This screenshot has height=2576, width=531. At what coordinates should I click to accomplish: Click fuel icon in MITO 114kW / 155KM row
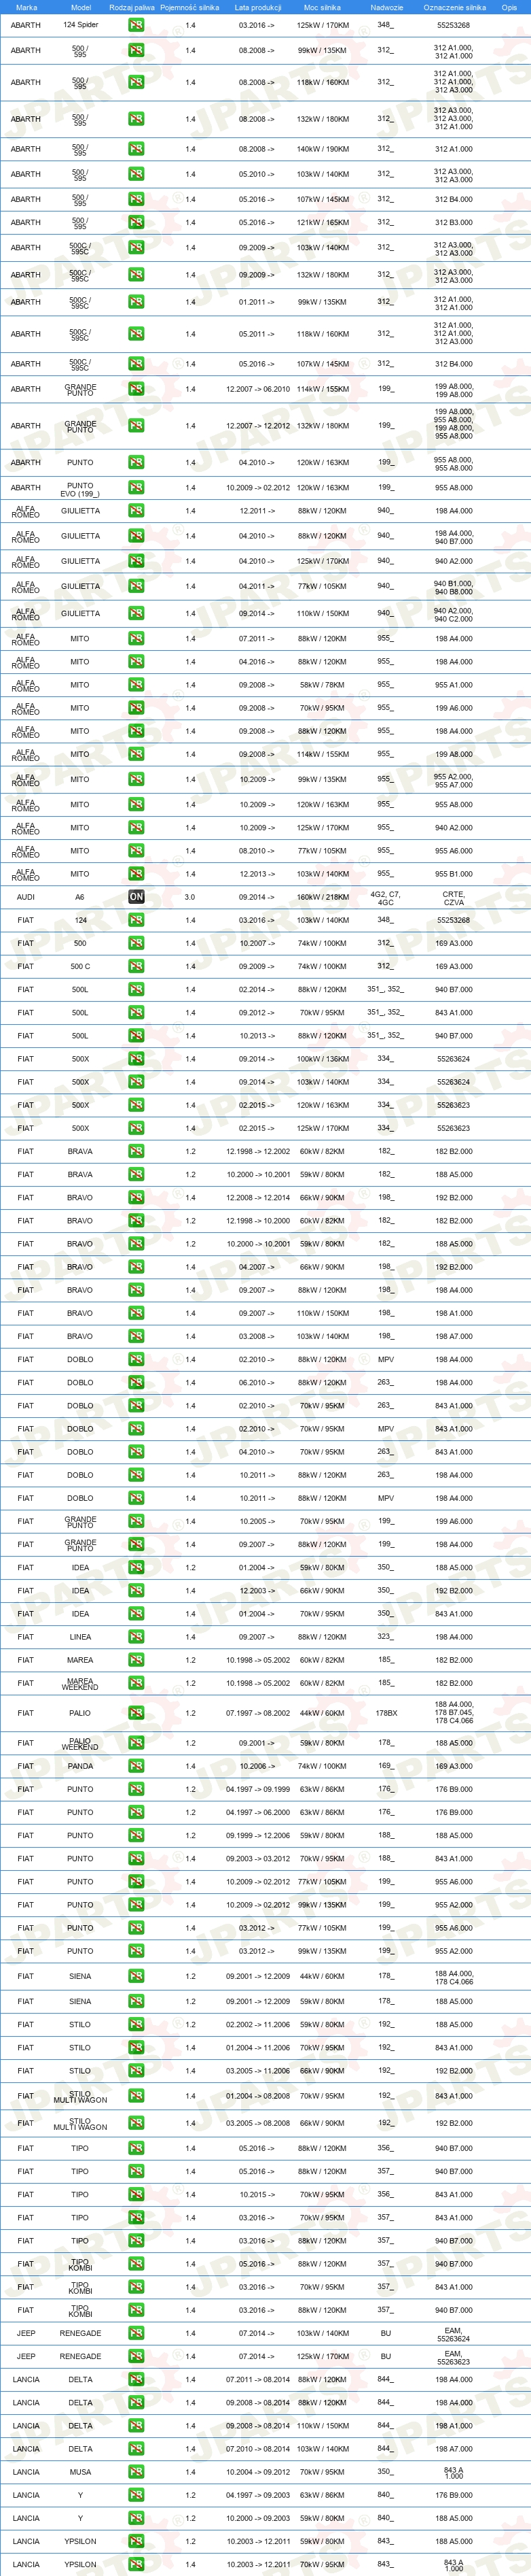[136, 754]
